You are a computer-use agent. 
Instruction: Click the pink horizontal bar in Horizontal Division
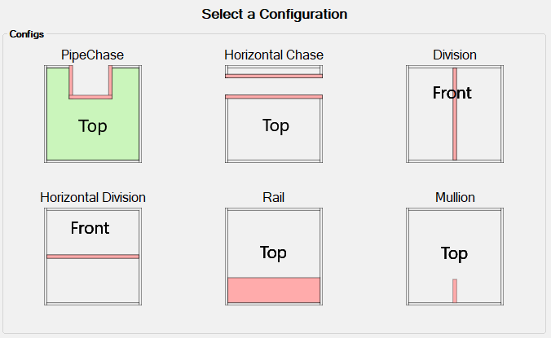coord(93,257)
